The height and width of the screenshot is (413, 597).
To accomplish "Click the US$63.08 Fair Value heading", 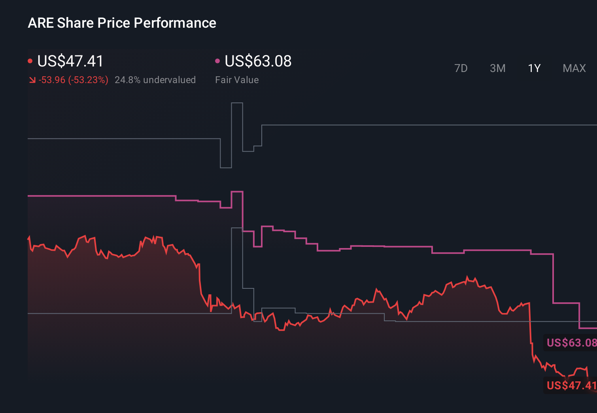I will tap(258, 61).
